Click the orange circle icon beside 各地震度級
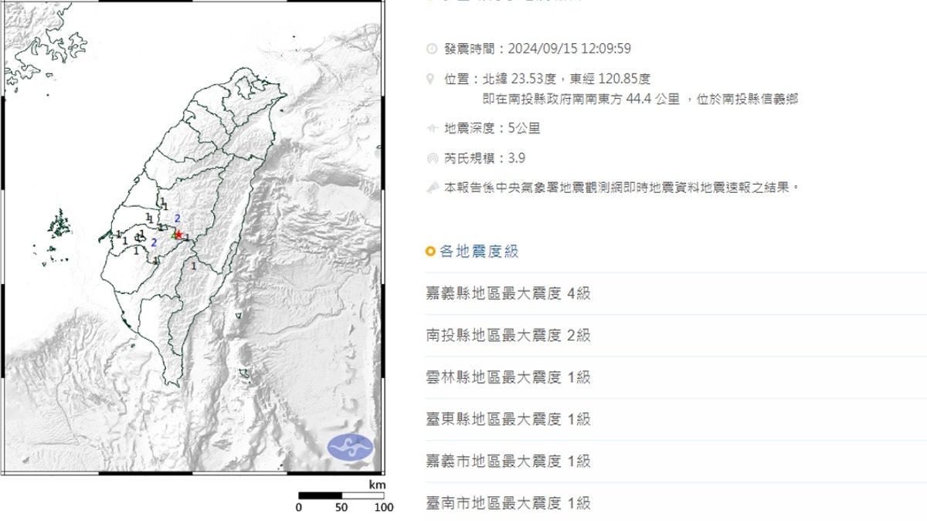The width and height of the screenshot is (927, 521). tap(430, 251)
